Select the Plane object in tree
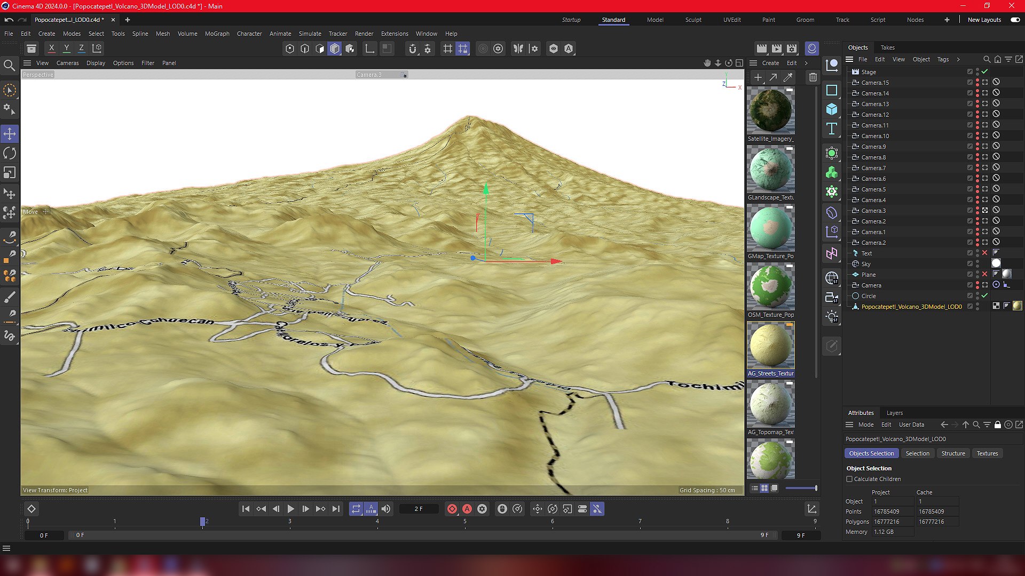The width and height of the screenshot is (1025, 576). (869, 275)
